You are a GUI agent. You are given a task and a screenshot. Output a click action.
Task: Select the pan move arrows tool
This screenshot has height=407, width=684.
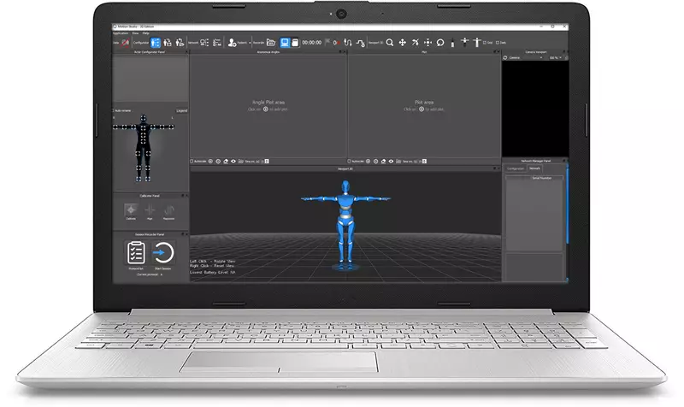[403, 42]
